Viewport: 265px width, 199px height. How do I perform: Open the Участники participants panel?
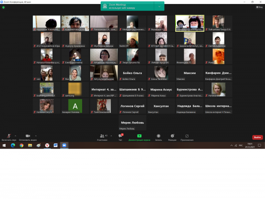(102, 136)
